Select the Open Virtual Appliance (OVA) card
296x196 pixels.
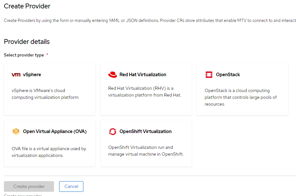pos(50,144)
